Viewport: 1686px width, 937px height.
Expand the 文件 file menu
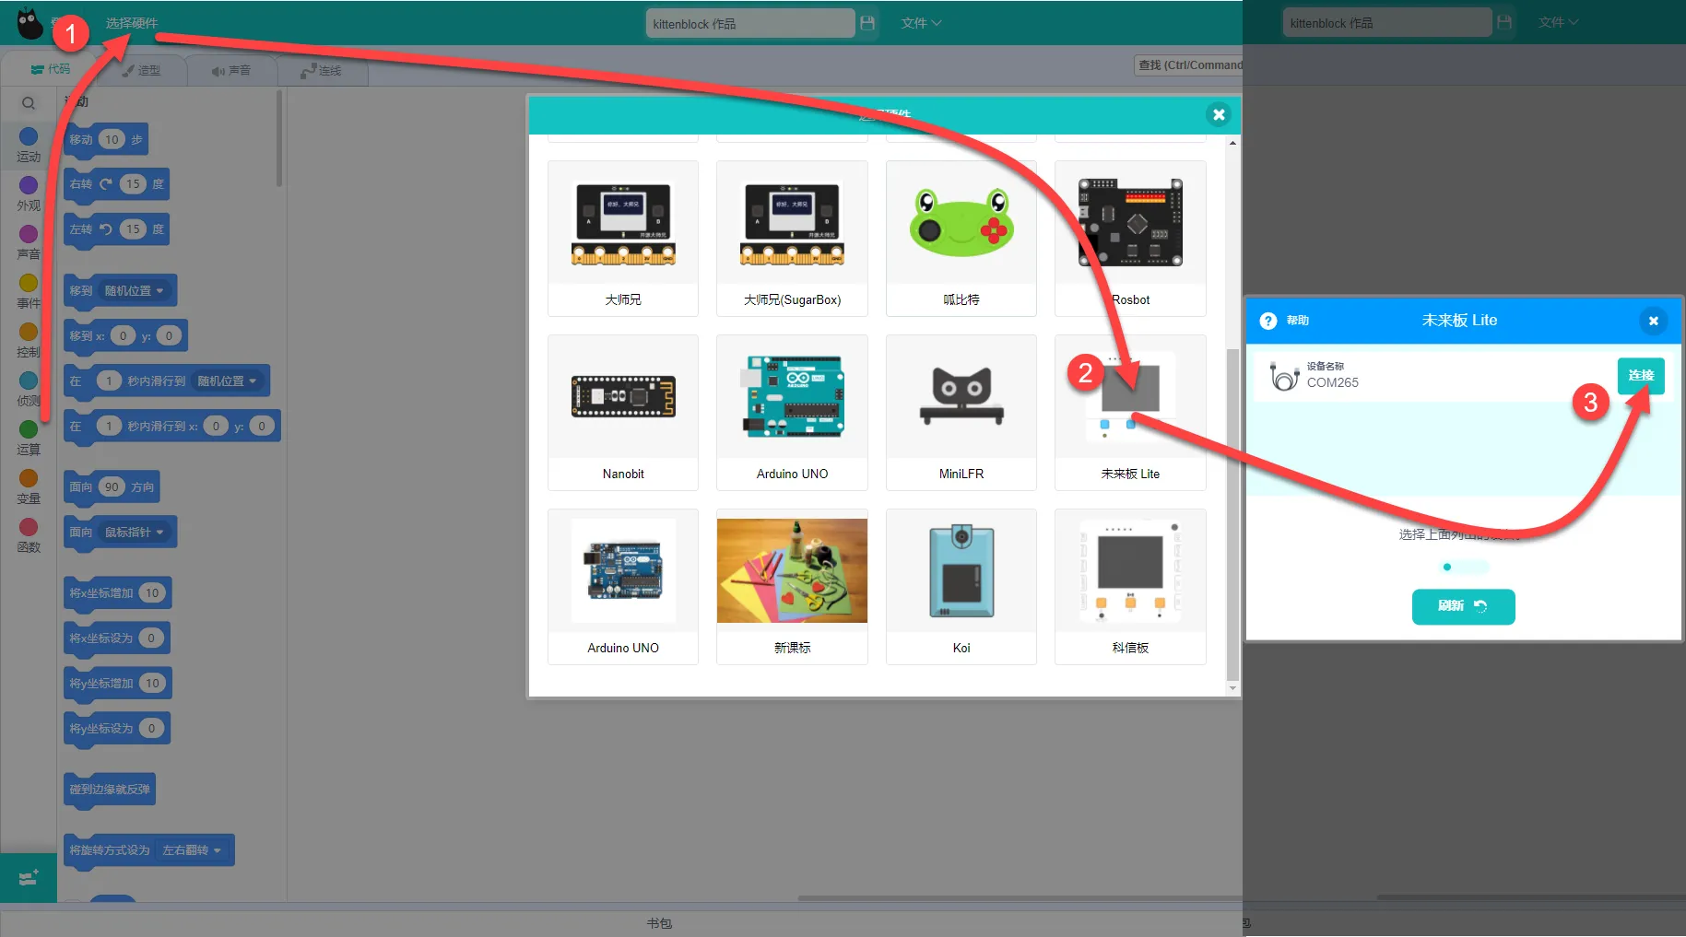point(920,23)
